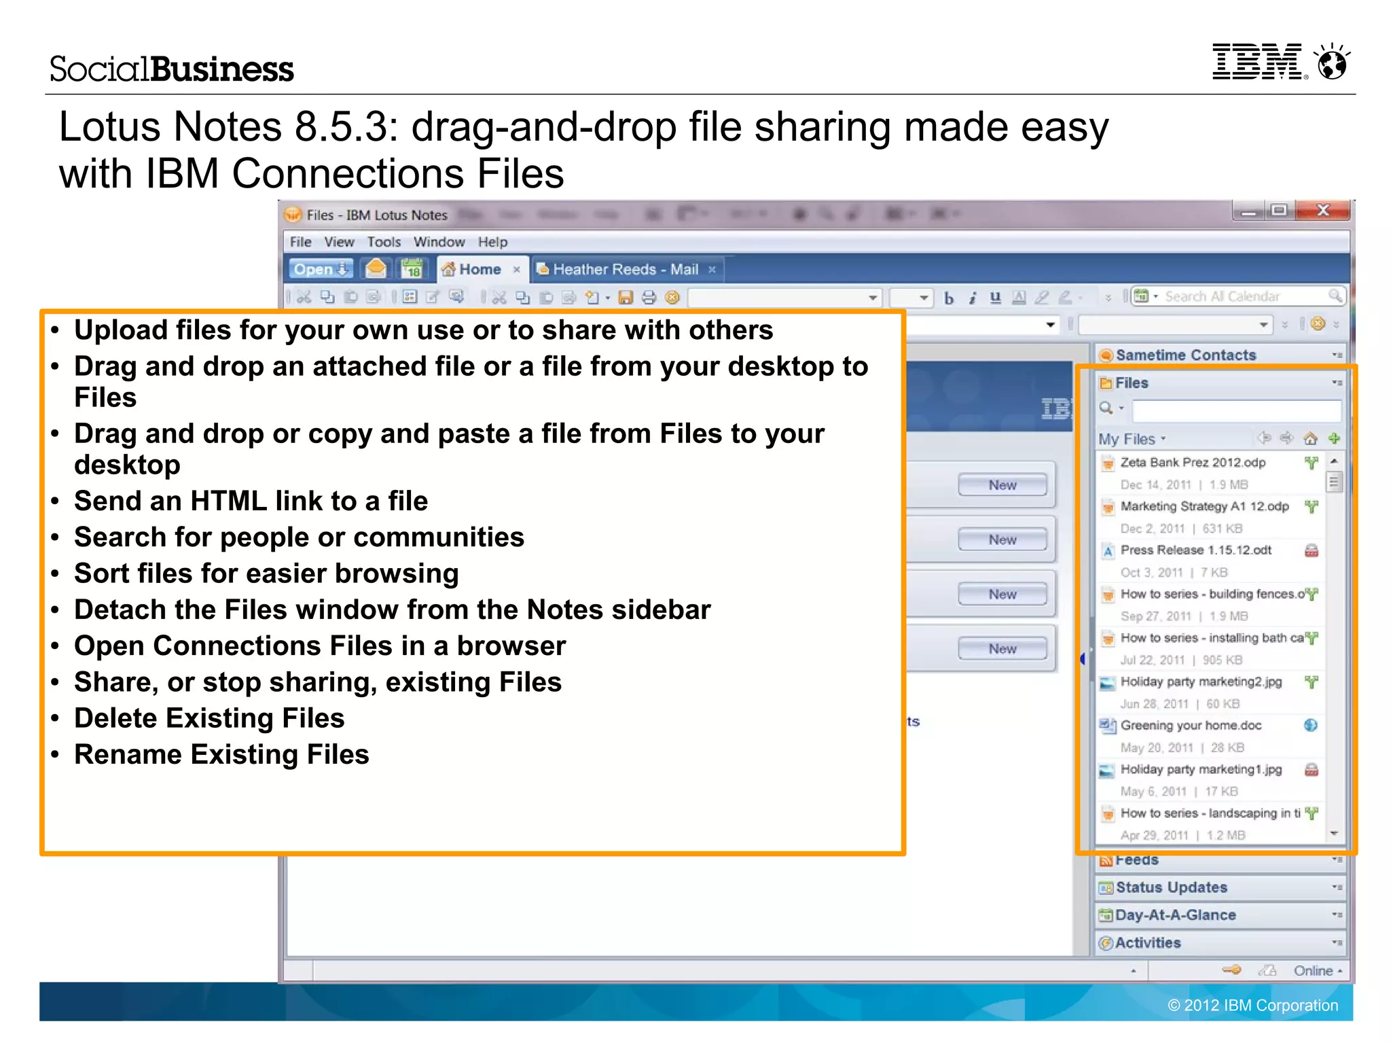Click the Files panel search field
Image resolution: width=1391 pixels, height=1043 pixels.
[1237, 410]
